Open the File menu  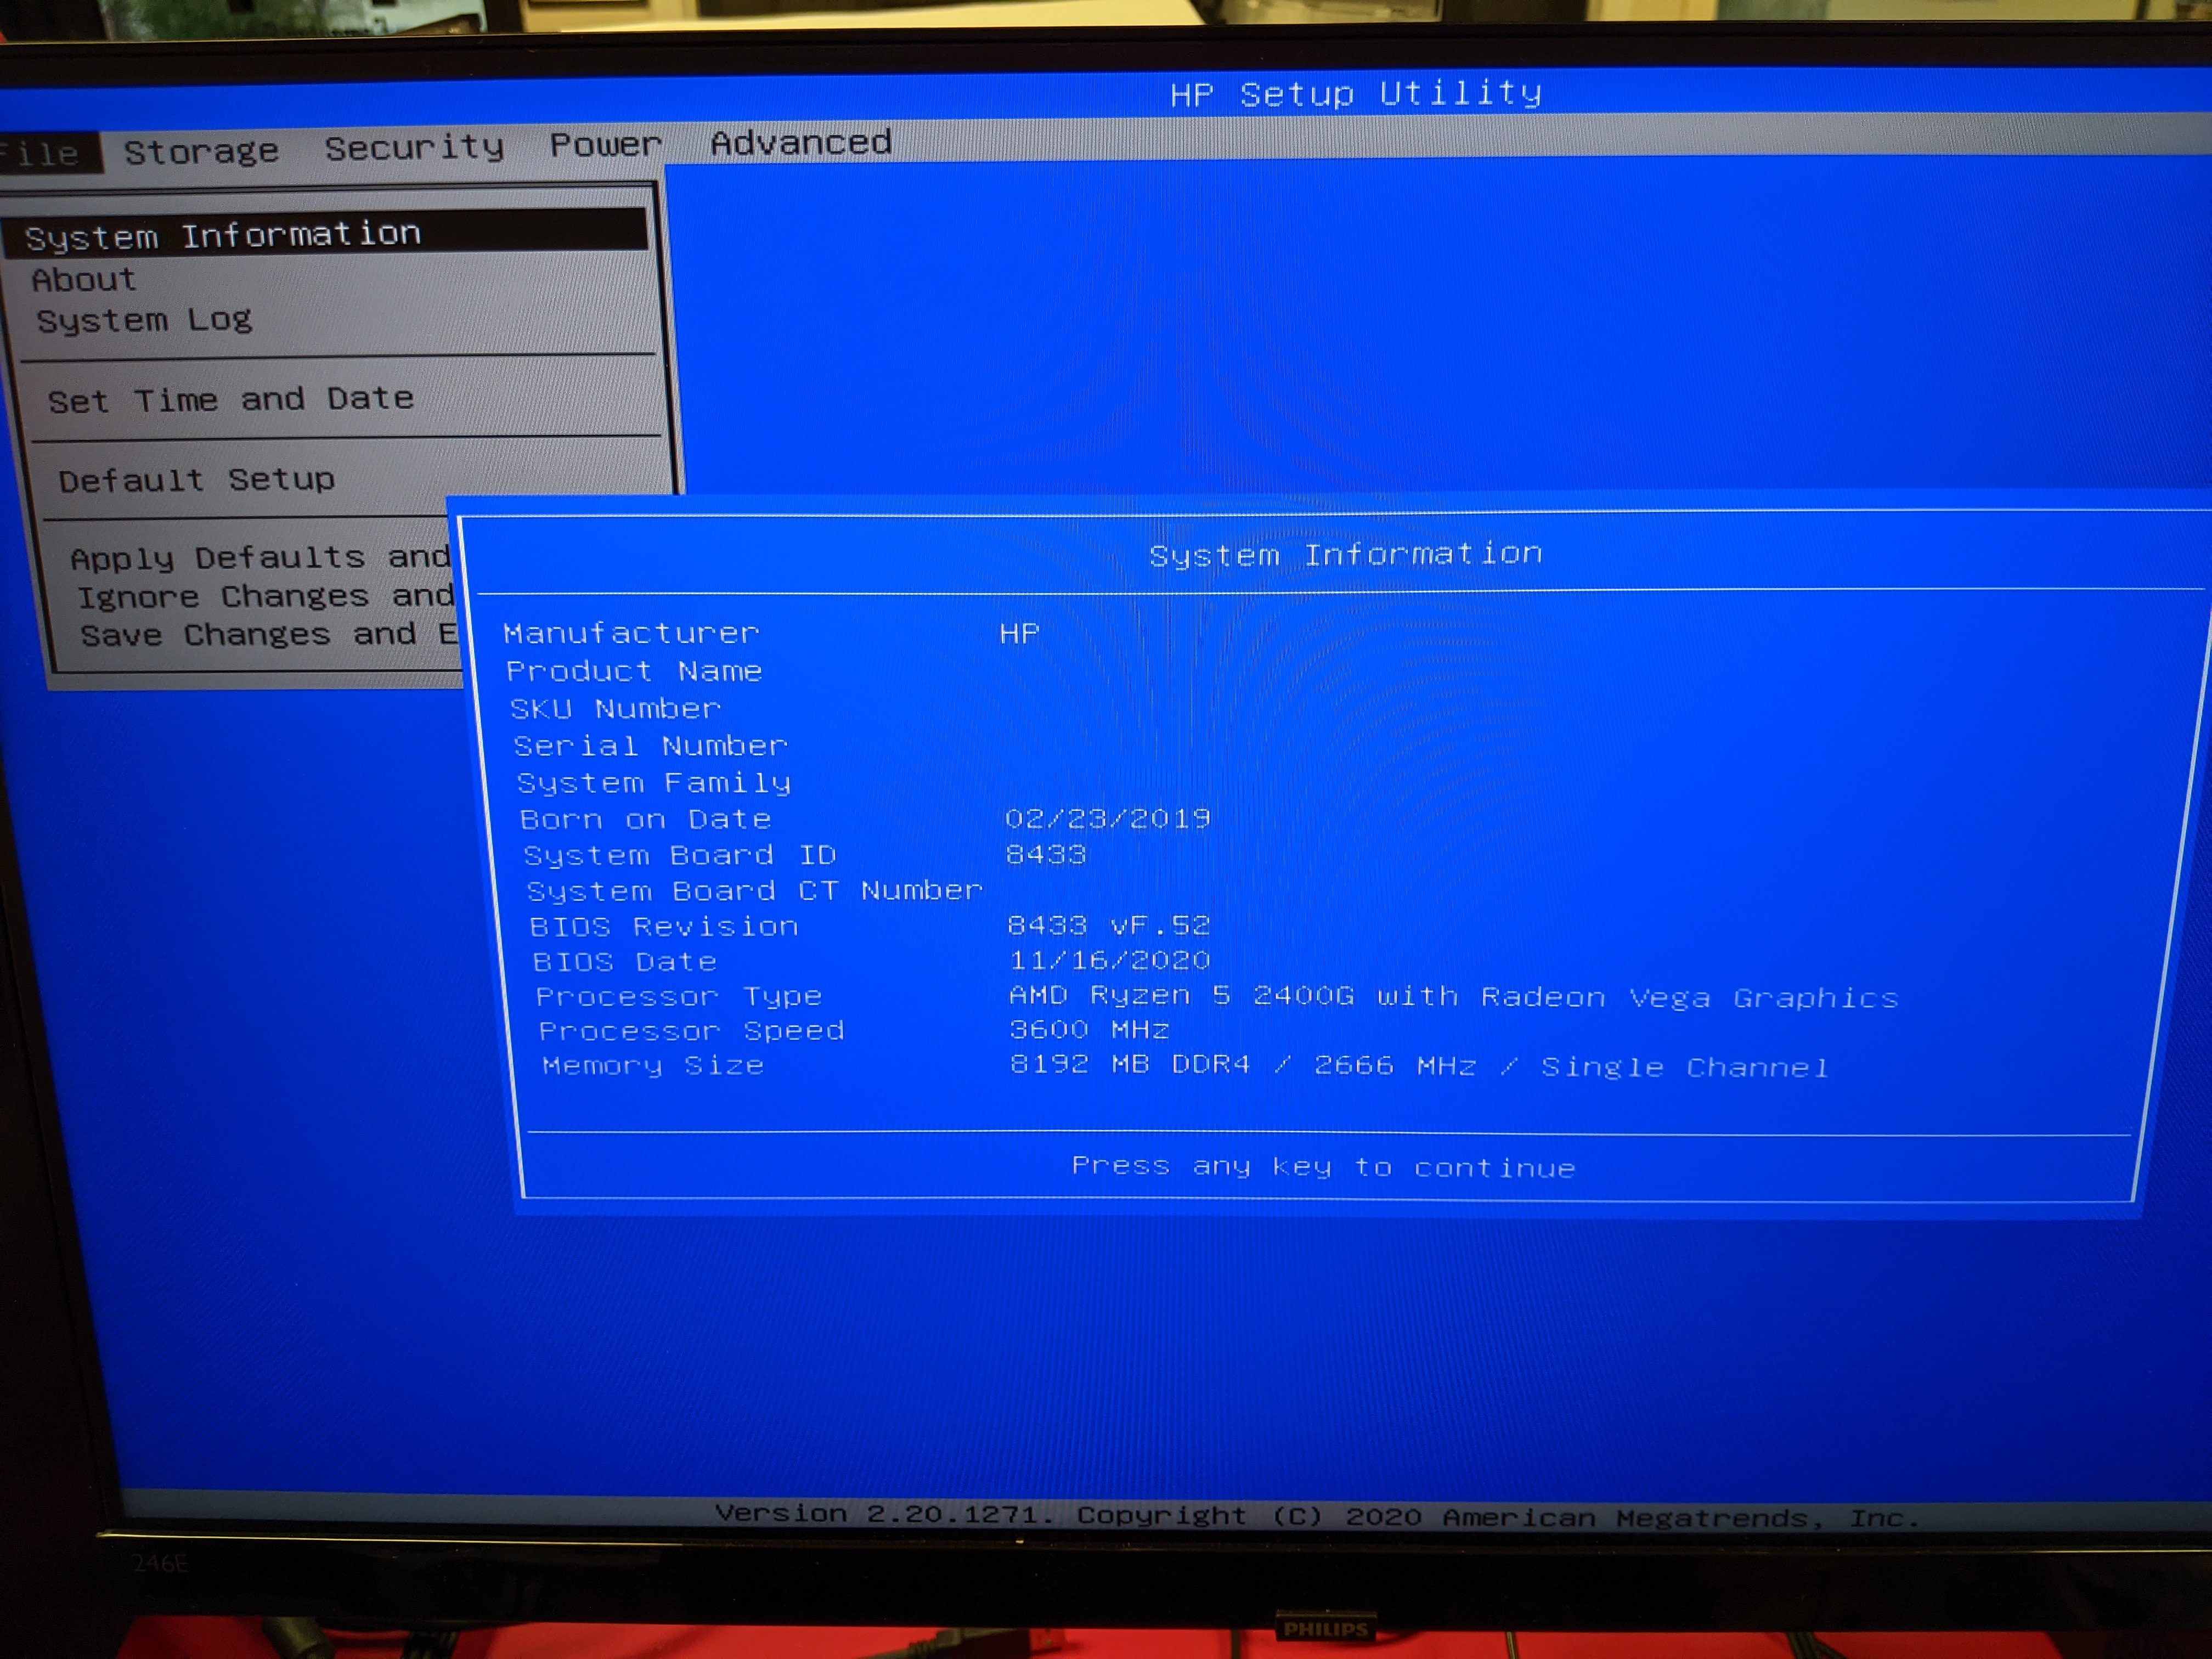tap(45, 154)
